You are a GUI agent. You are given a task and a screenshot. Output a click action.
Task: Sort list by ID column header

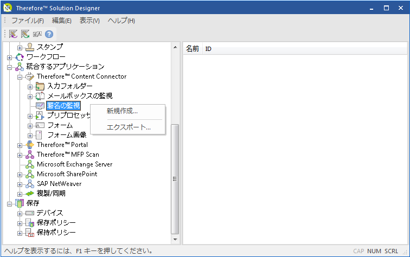pos(208,49)
